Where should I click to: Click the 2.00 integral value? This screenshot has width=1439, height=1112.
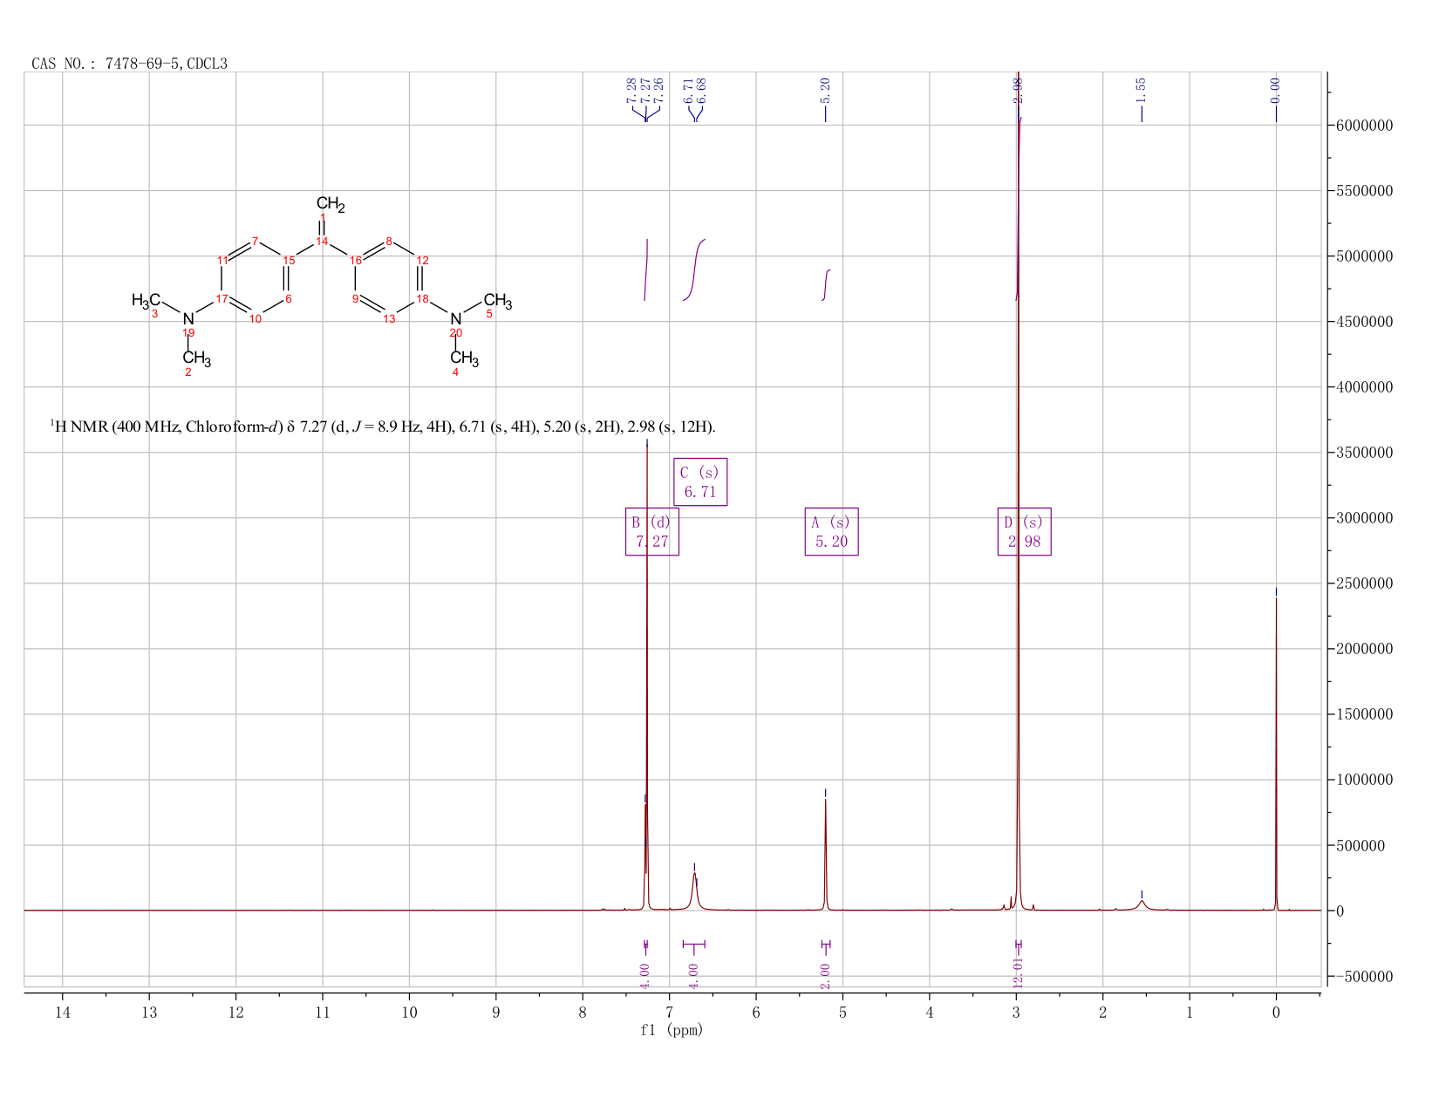(825, 975)
